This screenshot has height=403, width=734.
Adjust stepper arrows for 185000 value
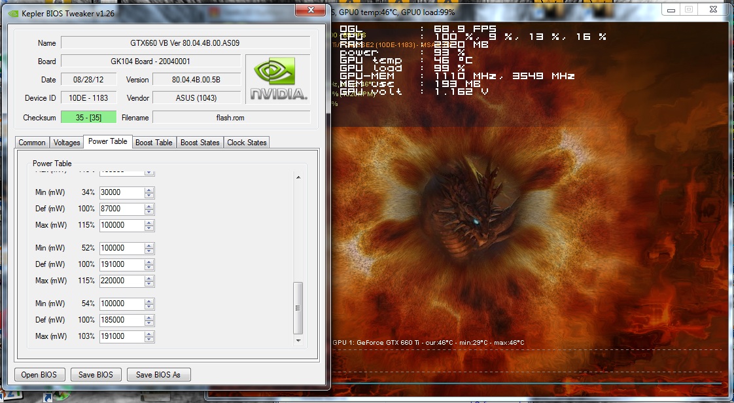149,320
